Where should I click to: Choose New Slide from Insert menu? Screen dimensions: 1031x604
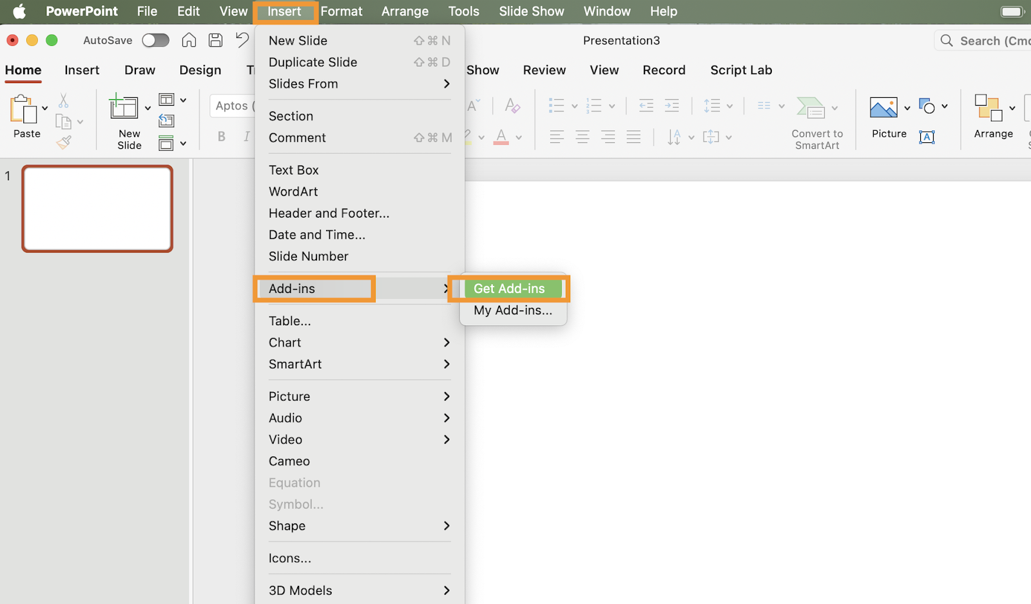(x=360, y=41)
